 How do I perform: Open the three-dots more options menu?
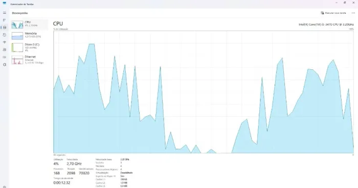coord(353,13)
